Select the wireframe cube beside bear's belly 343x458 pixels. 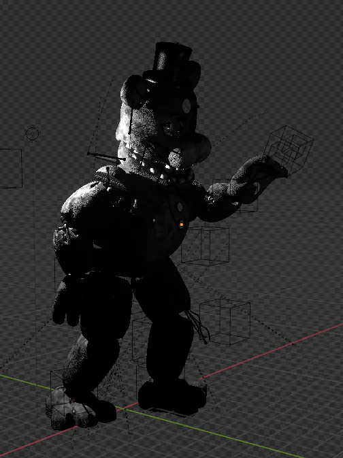point(205,246)
